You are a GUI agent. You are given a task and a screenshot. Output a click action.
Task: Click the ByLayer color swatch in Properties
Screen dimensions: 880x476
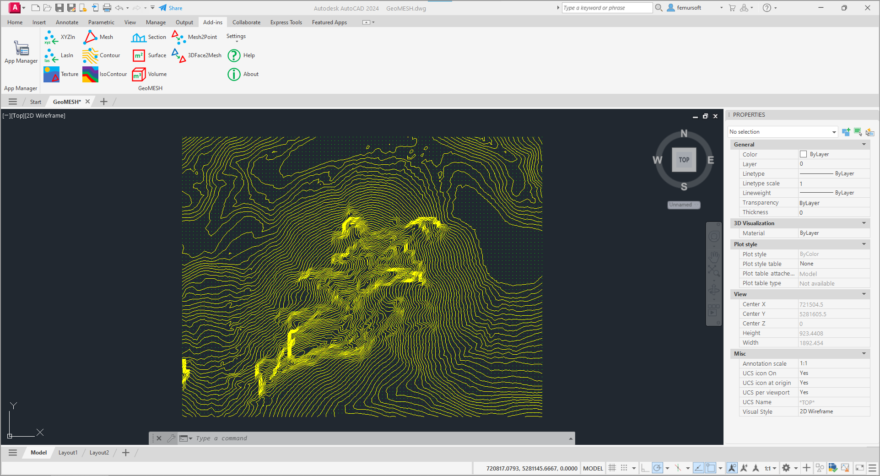pos(803,154)
